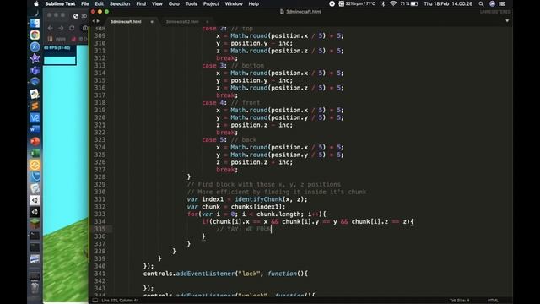
Task: Open the Tools menu
Action: tap(192, 3)
